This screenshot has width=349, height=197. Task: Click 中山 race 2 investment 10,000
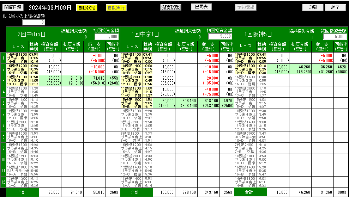(x=50, y=69)
